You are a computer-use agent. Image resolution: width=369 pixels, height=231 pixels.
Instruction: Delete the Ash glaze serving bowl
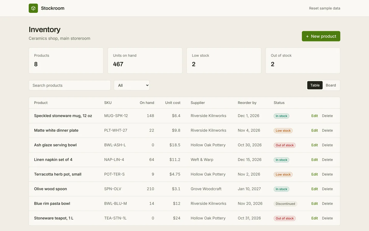pyautogui.click(x=327, y=145)
